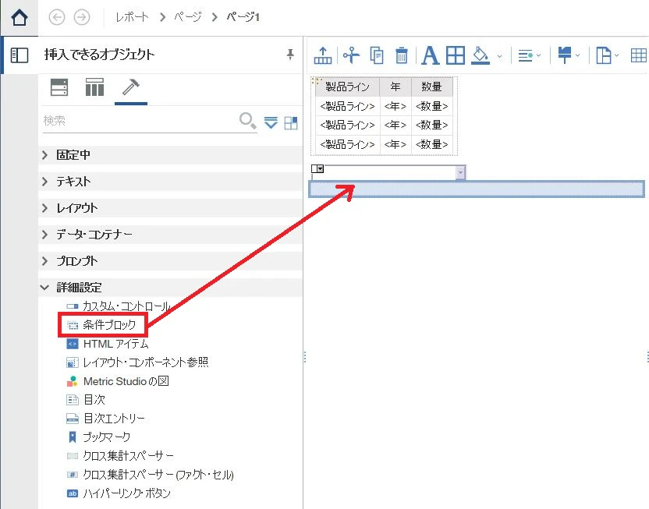Switch to the data items tab
649x509 pixels.
(x=94, y=87)
